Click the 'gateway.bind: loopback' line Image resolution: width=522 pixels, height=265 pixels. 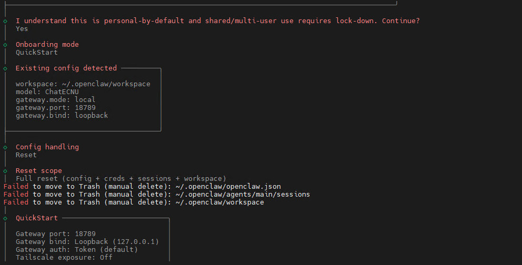pos(62,116)
